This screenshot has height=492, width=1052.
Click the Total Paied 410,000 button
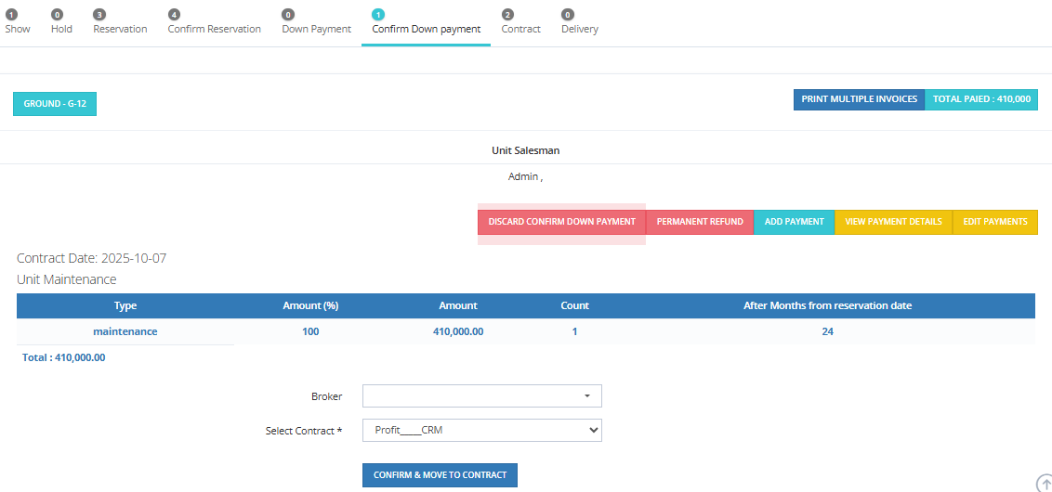[x=980, y=99]
